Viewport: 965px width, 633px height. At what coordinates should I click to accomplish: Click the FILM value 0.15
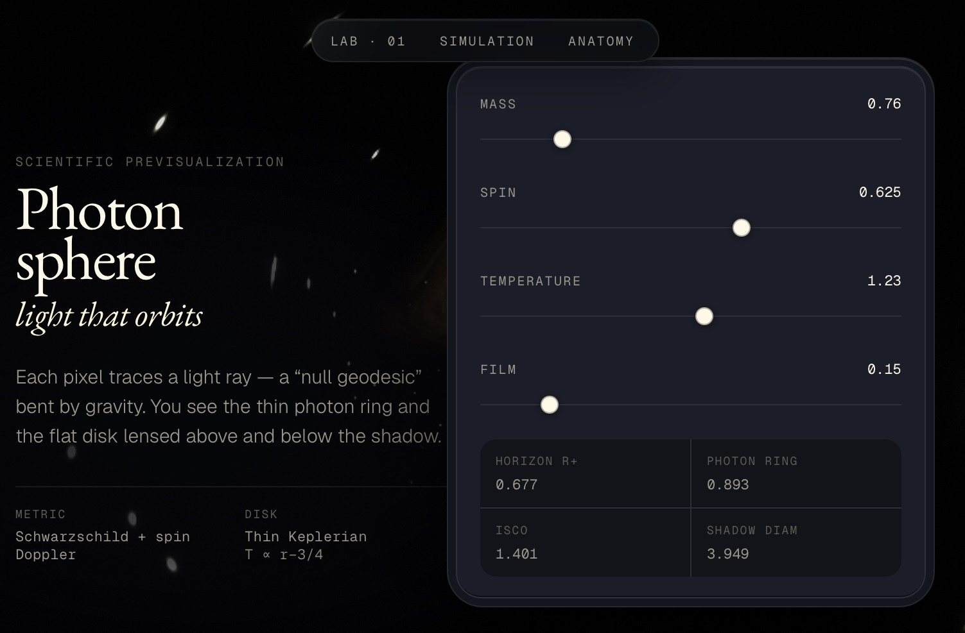coord(884,369)
